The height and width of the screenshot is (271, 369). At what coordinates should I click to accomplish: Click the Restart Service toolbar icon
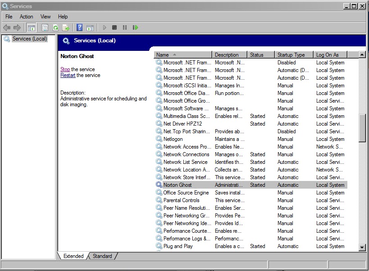[135, 28]
